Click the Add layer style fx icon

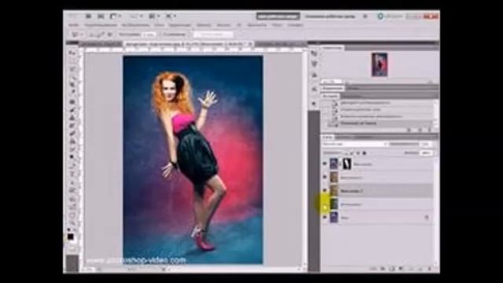click(383, 269)
